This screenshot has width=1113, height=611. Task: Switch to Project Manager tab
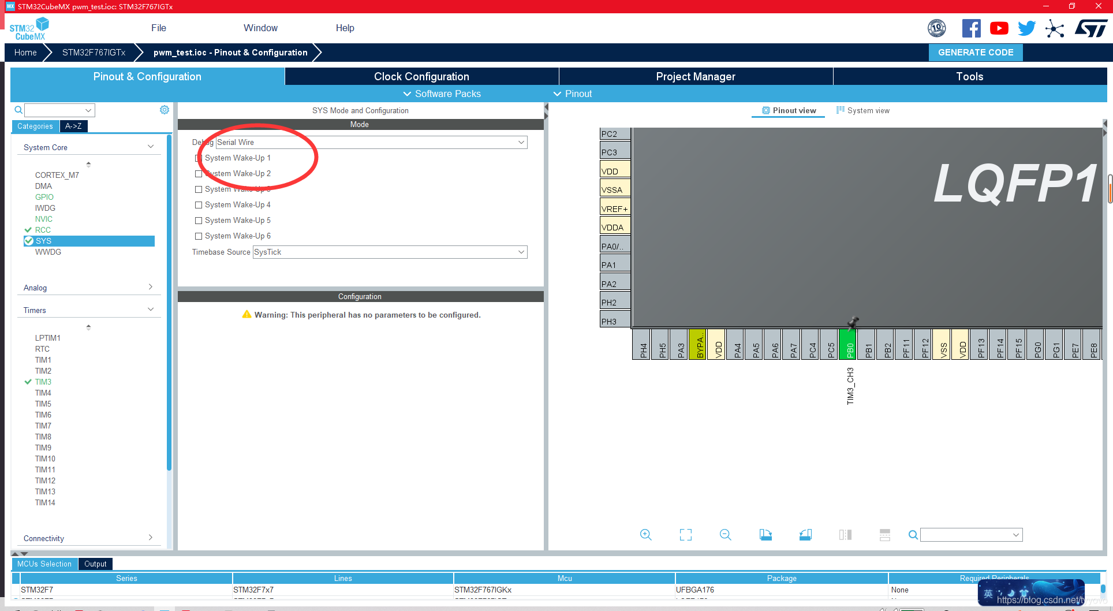click(696, 76)
